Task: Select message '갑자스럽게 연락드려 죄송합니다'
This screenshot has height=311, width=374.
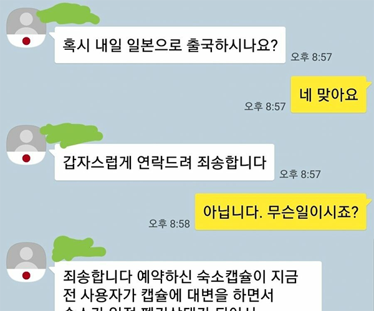Action: coord(165,163)
